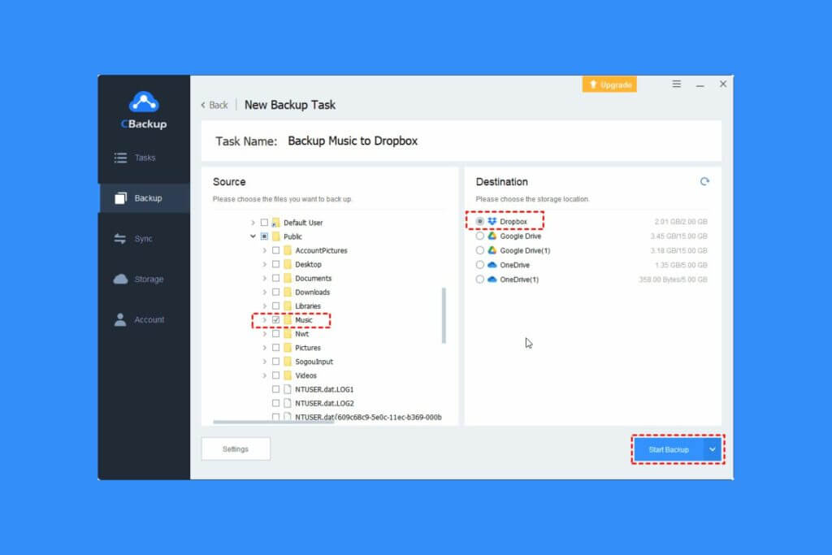Viewport: 832px width, 555px height.
Task: Uncheck the Music folder checkbox
Action: pos(276,320)
